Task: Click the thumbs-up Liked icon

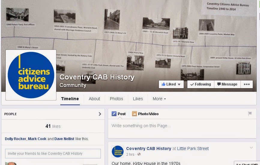Action: (x=164, y=84)
